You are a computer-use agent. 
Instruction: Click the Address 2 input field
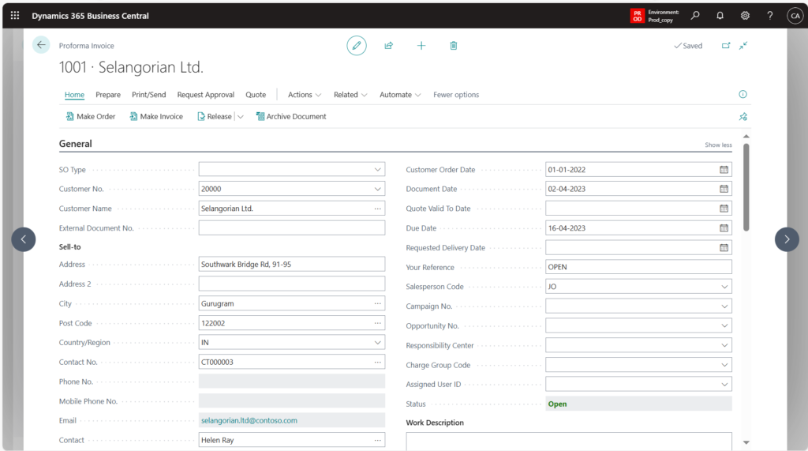tap(292, 284)
